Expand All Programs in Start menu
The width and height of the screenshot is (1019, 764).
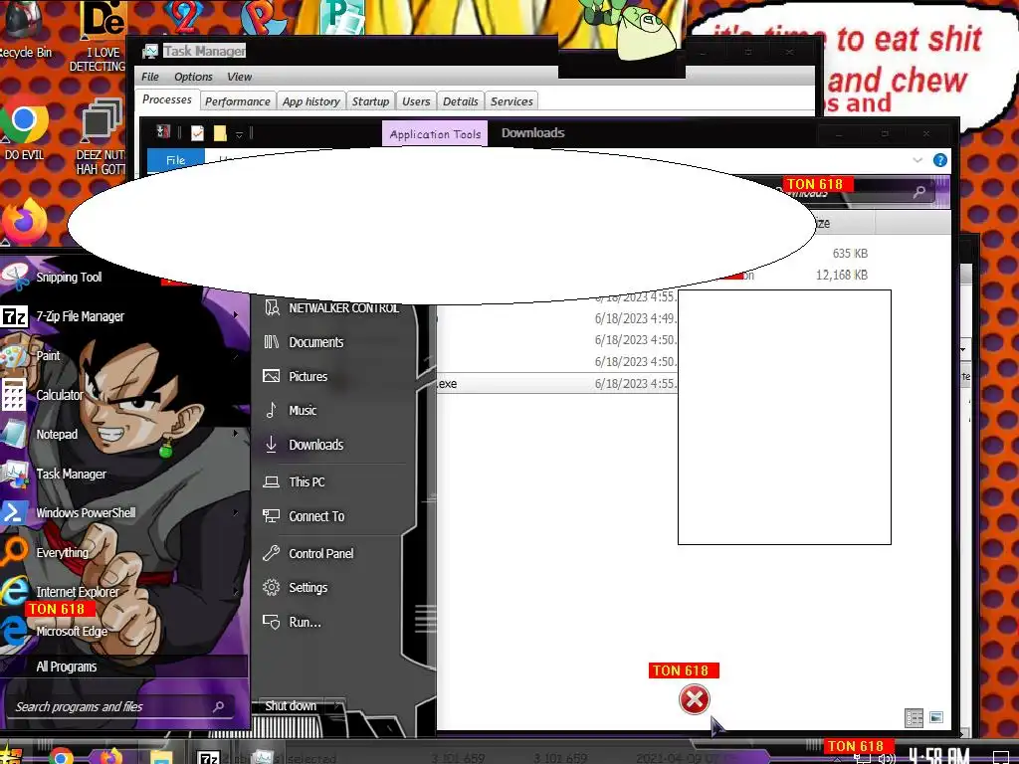[x=123, y=667]
